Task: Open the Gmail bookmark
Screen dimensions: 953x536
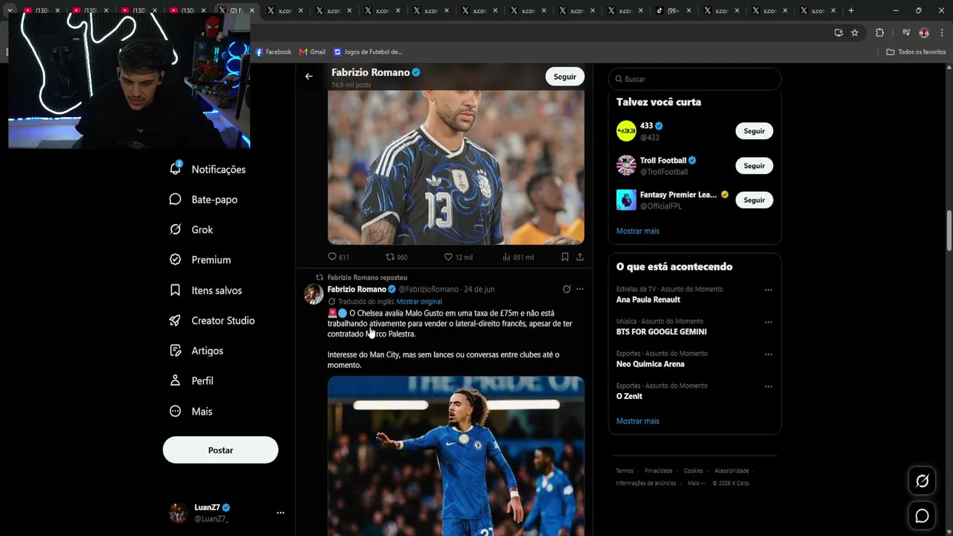Action: tap(313, 52)
